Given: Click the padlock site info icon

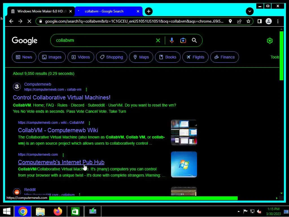Looking at the screenshot, I should tap(41, 21).
